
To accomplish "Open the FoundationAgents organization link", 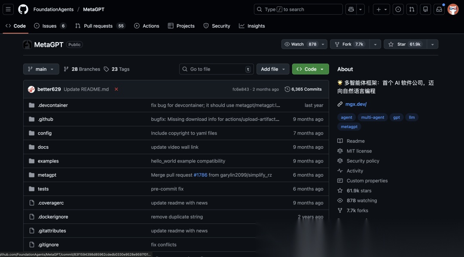I will pyautogui.click(x=53, y=9).
